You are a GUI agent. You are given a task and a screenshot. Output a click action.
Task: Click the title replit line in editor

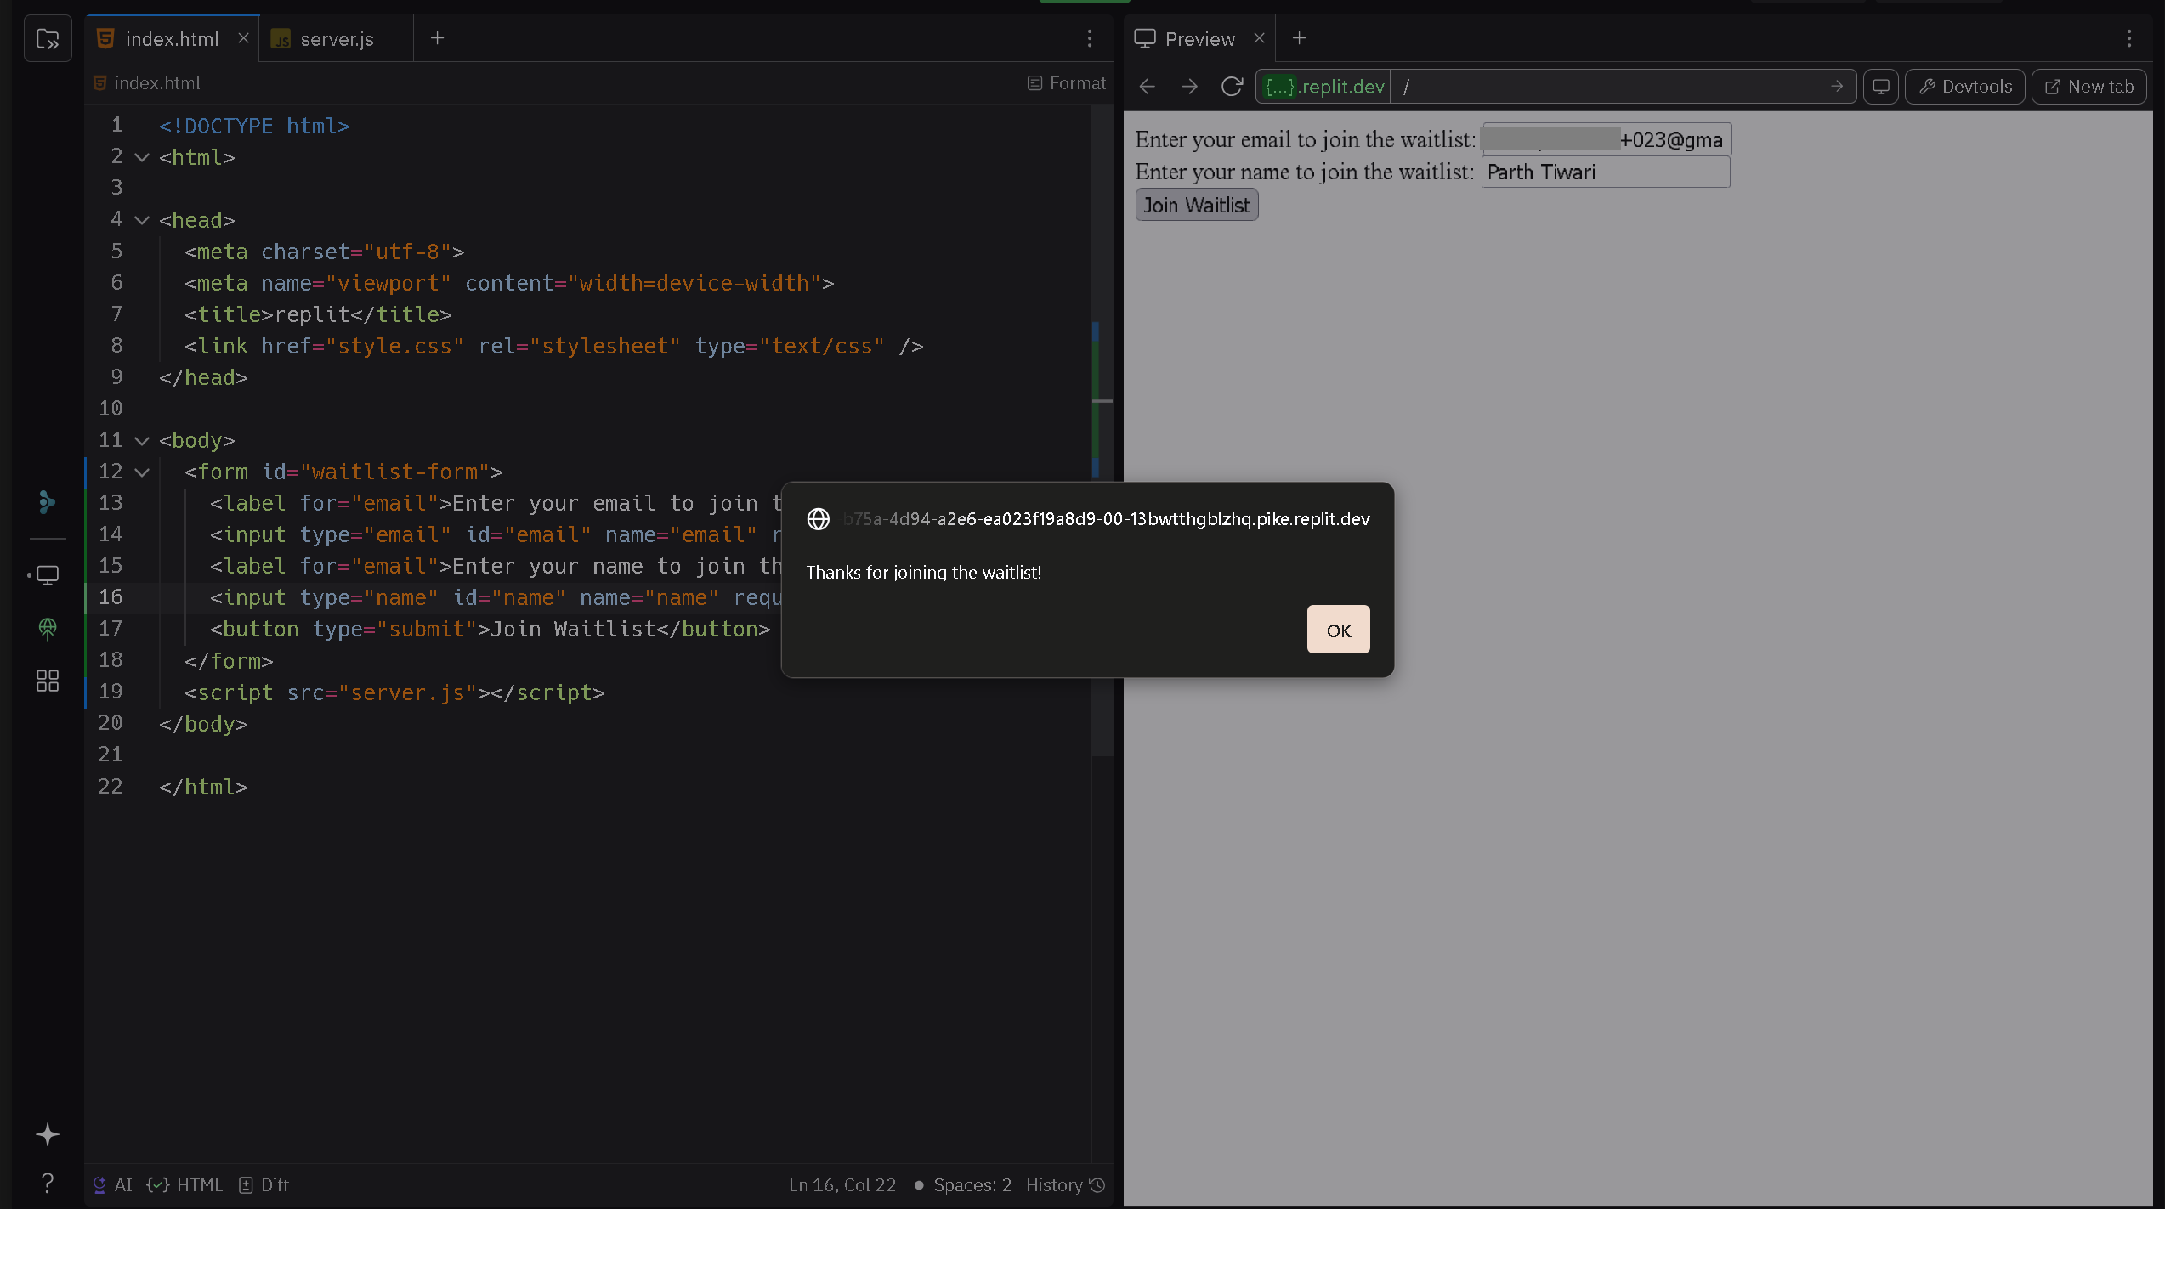(317, 314)
